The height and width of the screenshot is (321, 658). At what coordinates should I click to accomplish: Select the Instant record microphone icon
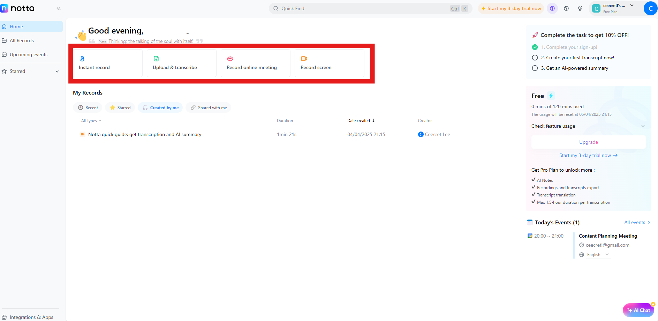click(82, 59)
